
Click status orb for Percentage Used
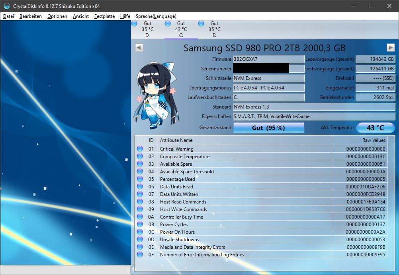coord(140,179)
